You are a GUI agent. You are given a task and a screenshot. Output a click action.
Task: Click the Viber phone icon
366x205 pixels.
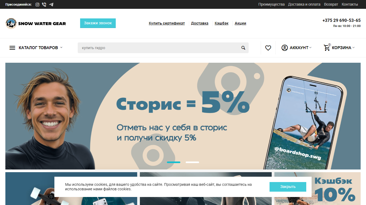pyautogui.click(x=44, y=5)
